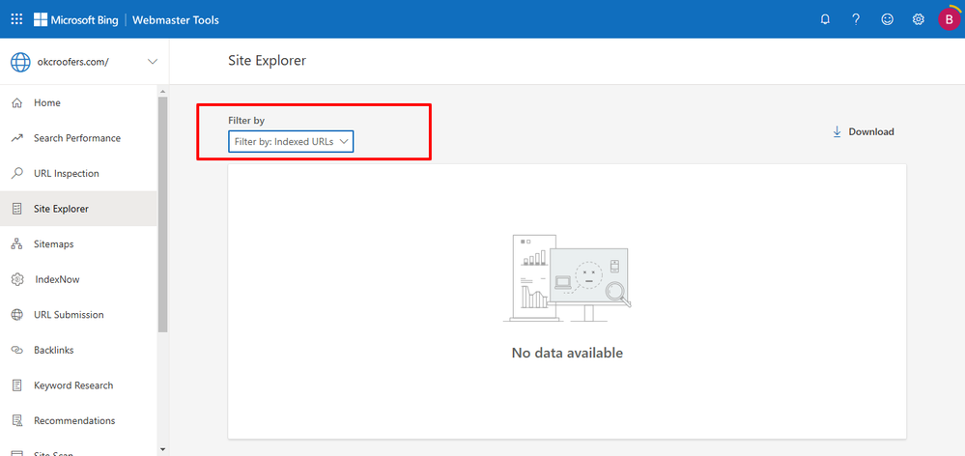Click the No data available message

coord(567,353)
